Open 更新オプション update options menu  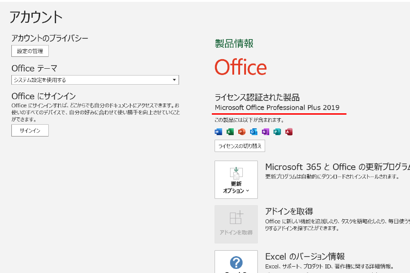coord(236,180)
